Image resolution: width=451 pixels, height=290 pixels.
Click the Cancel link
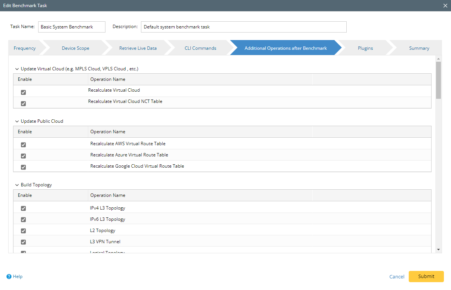[397, 277]
